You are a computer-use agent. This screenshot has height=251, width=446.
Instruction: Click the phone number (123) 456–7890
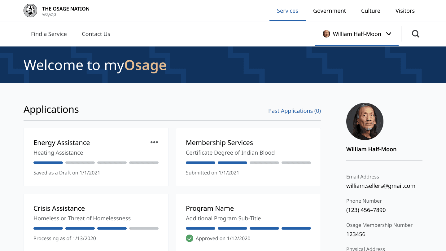point(366,210)
